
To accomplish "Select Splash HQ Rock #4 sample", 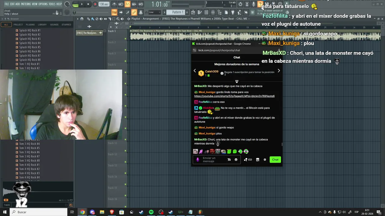I will tap(30, 43).
